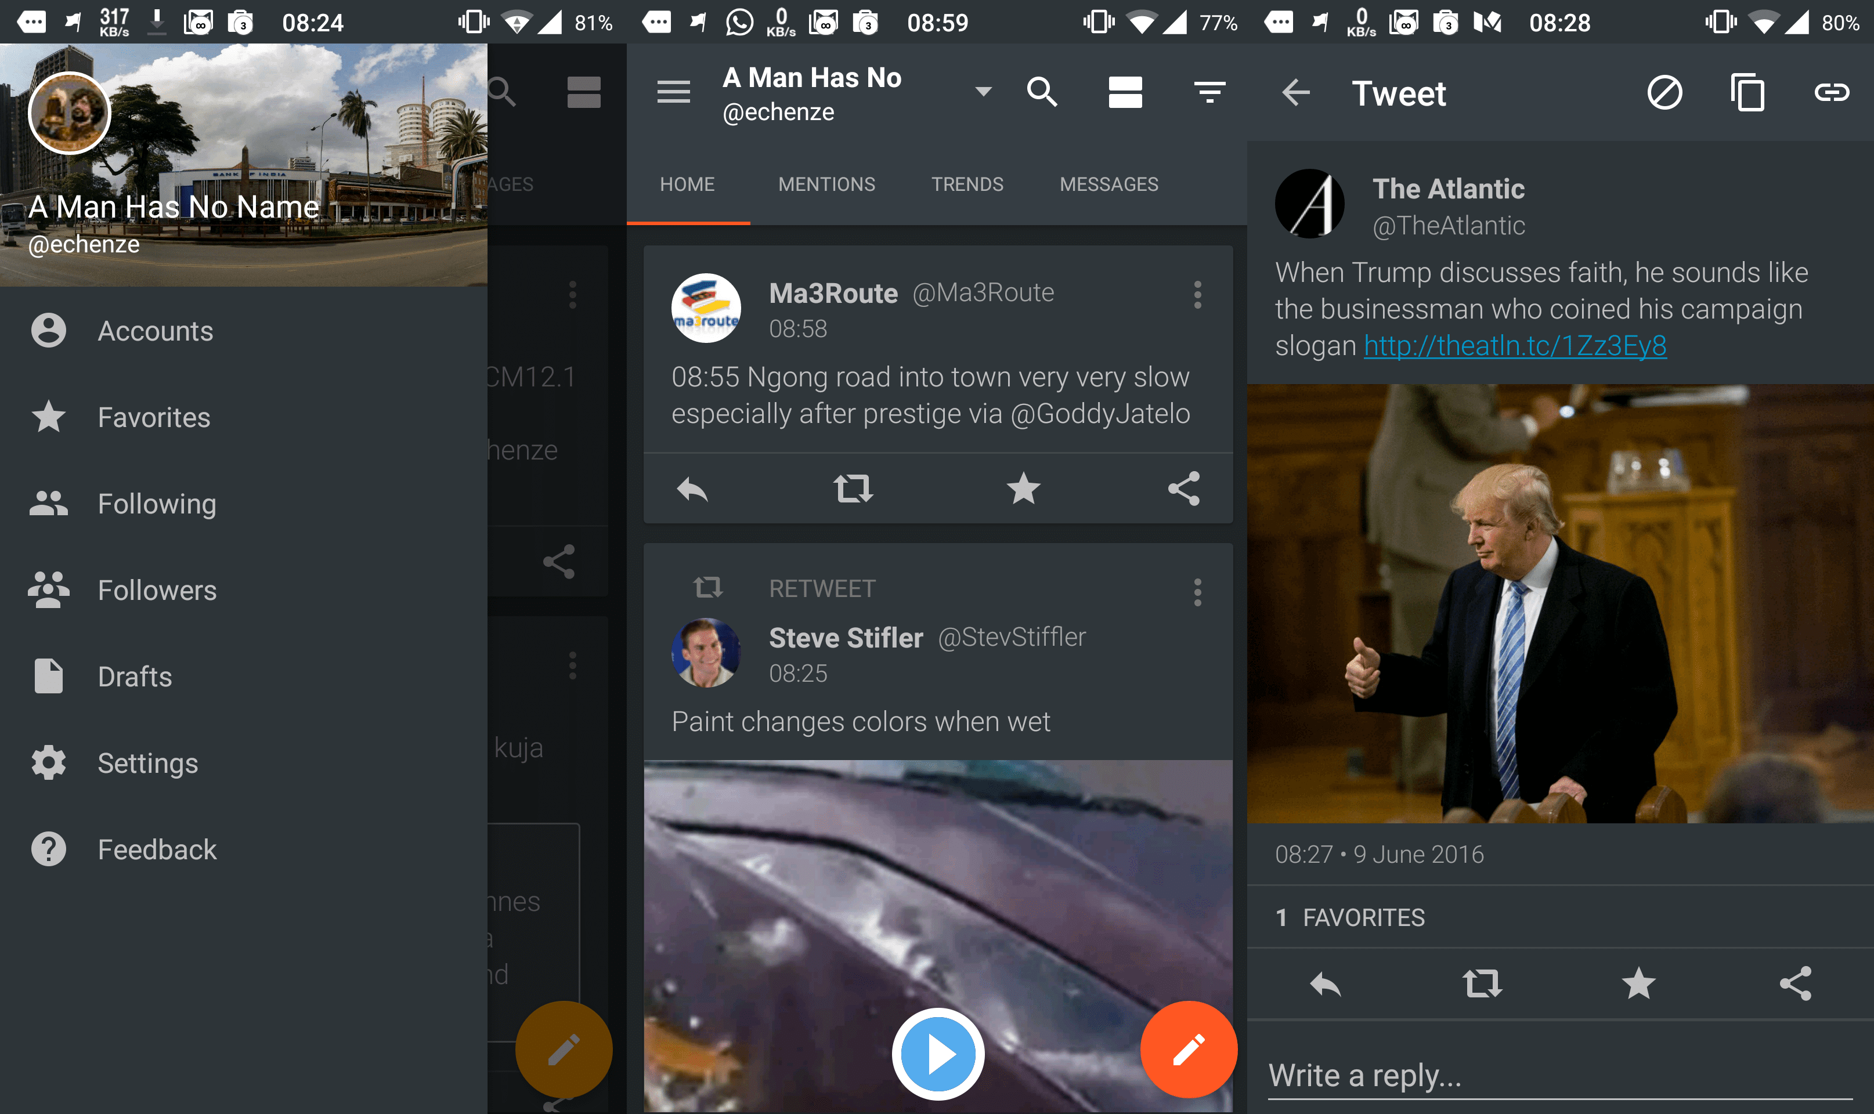View the 1 FAVORITES list
The image size is (1874, 1114).
tap(1350, 917)
